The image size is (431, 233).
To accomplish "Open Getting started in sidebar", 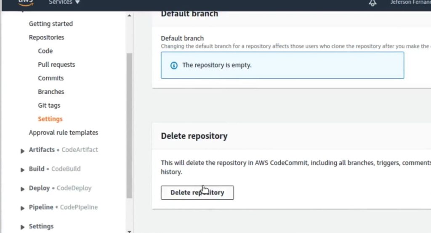I will pyautogui.click(x=51, y=24).
